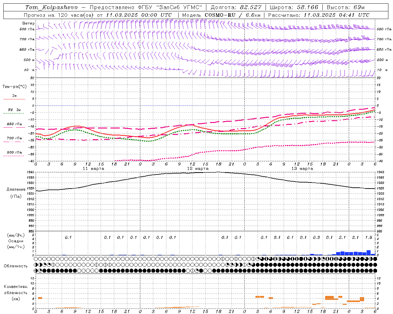The height and width of the screenshot is (314, 393).
Task: Click the 'Осадки' precipitation label
Action: [x=16, y=241]
